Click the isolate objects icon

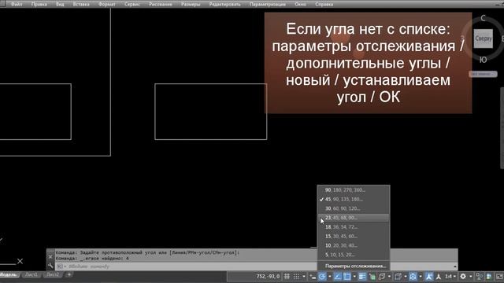pos(489,276)
